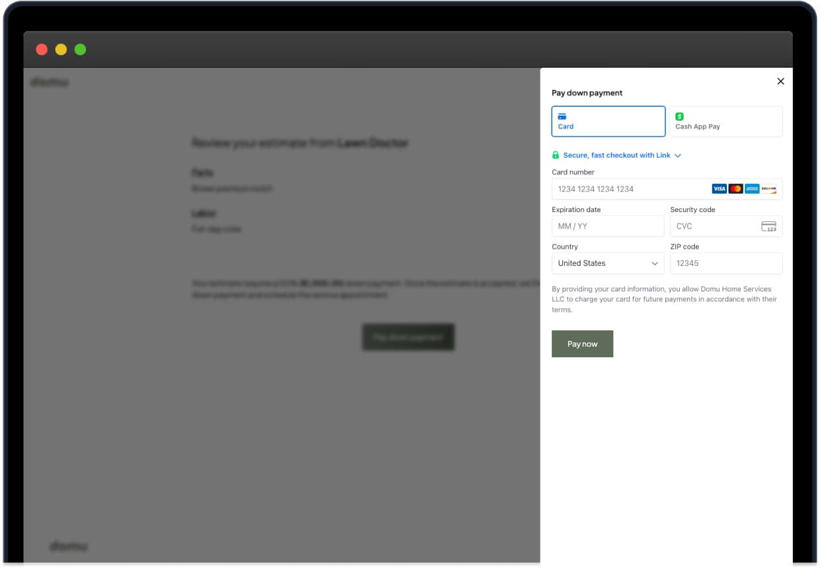Click the Pay down payment button
This screenshot has width=821, height=568.
tap(408, 337)
